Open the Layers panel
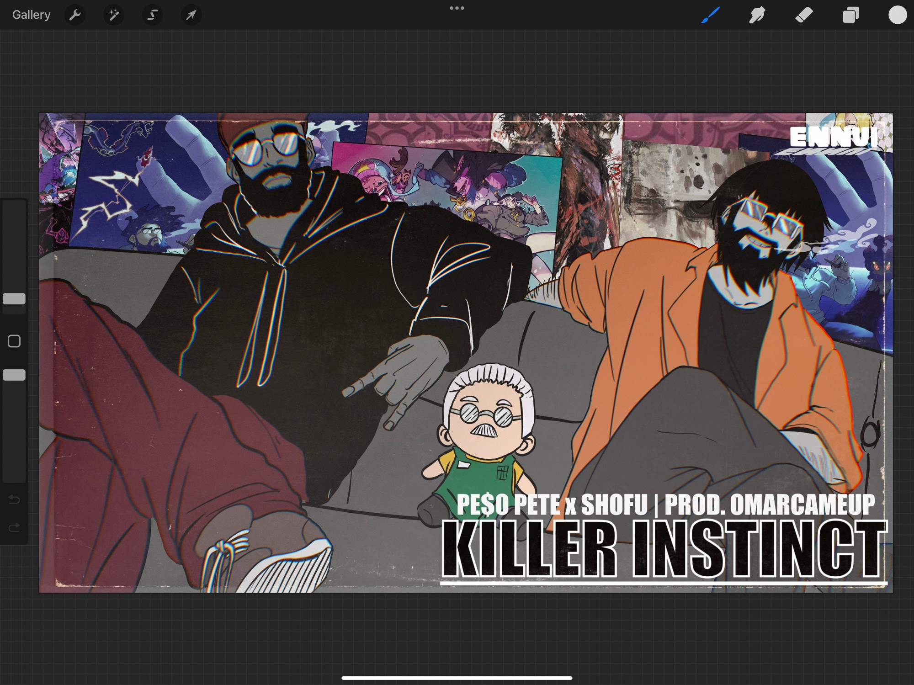This screenshot has height=685, width=914. tap(850, 15)
